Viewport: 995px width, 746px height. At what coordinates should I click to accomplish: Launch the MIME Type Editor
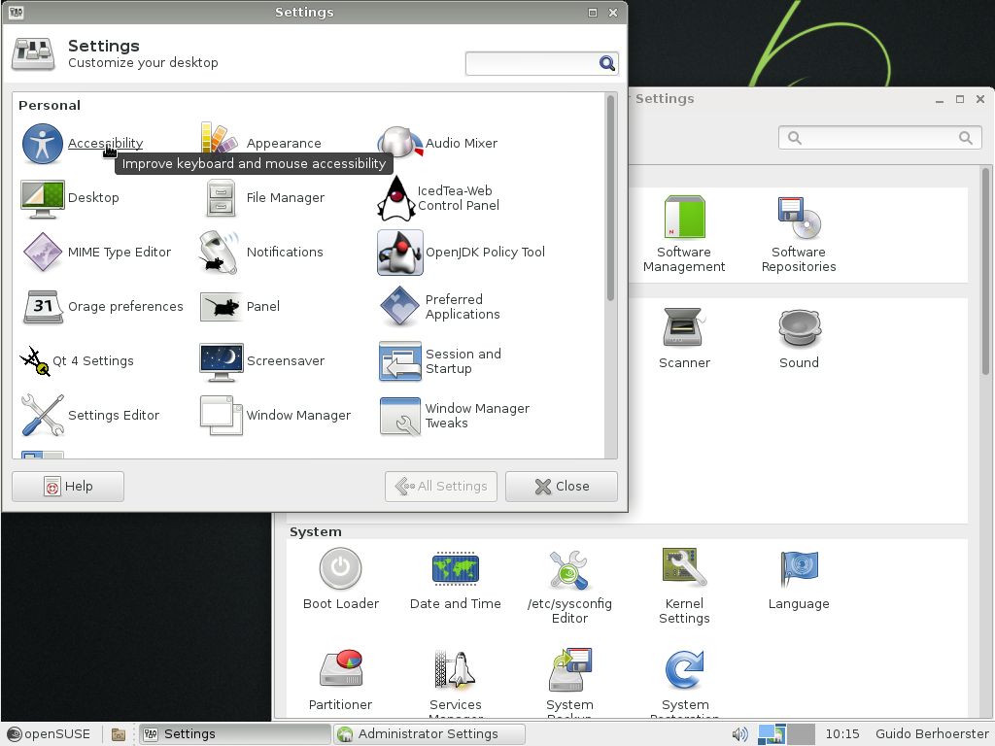pyautogui.click(x=96, y=252)
